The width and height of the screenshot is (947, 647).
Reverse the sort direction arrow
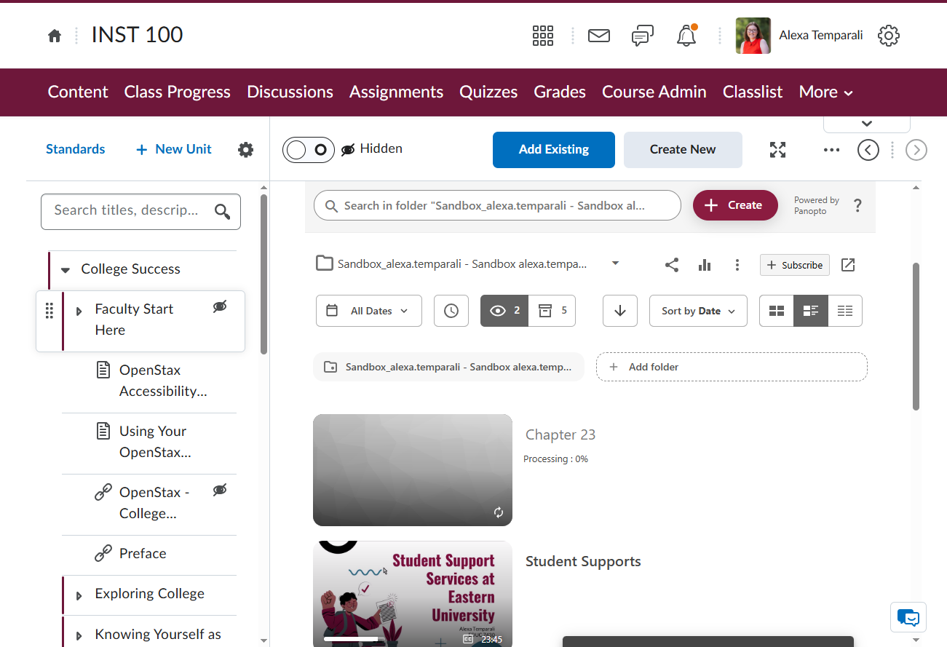pos(620,311)
